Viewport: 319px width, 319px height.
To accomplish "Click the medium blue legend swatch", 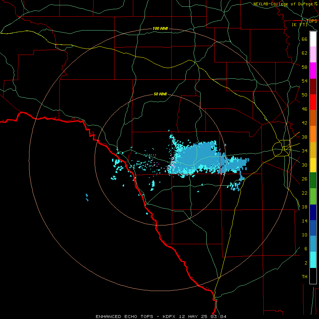I will click(313, 228).
